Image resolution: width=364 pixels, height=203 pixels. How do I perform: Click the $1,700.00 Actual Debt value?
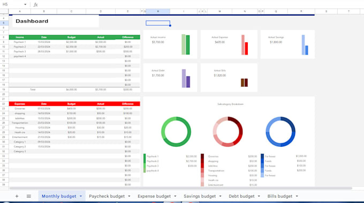158,76
